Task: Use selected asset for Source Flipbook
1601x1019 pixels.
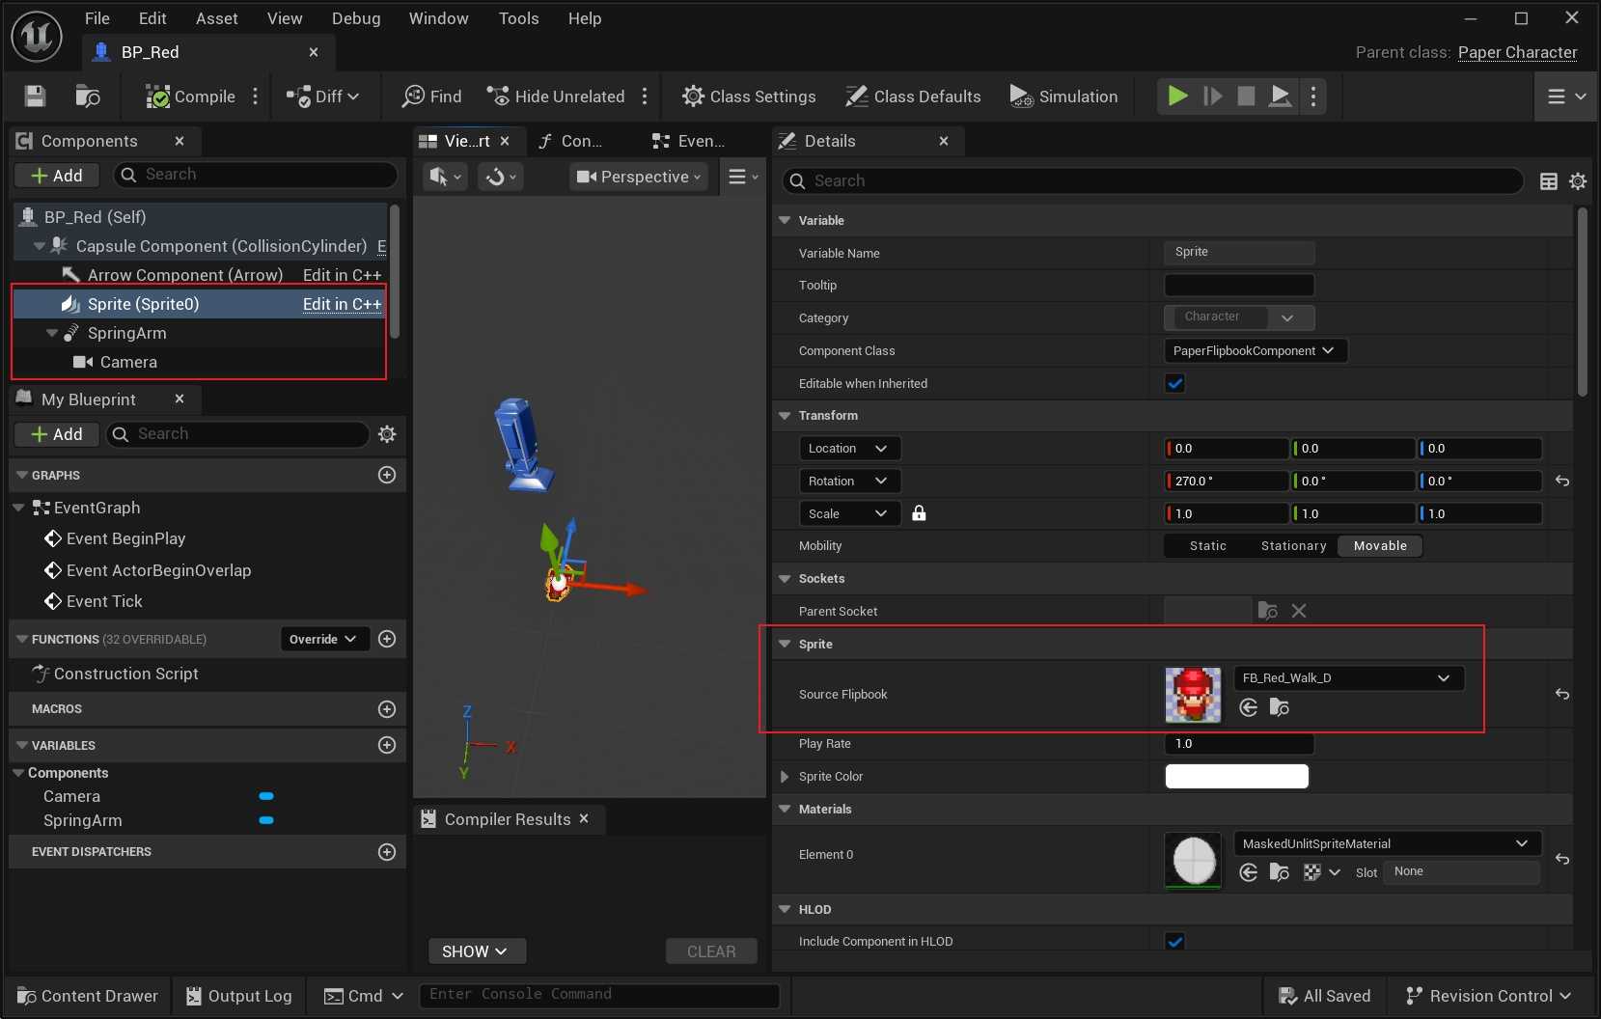Action: [x=1248, y=708]
